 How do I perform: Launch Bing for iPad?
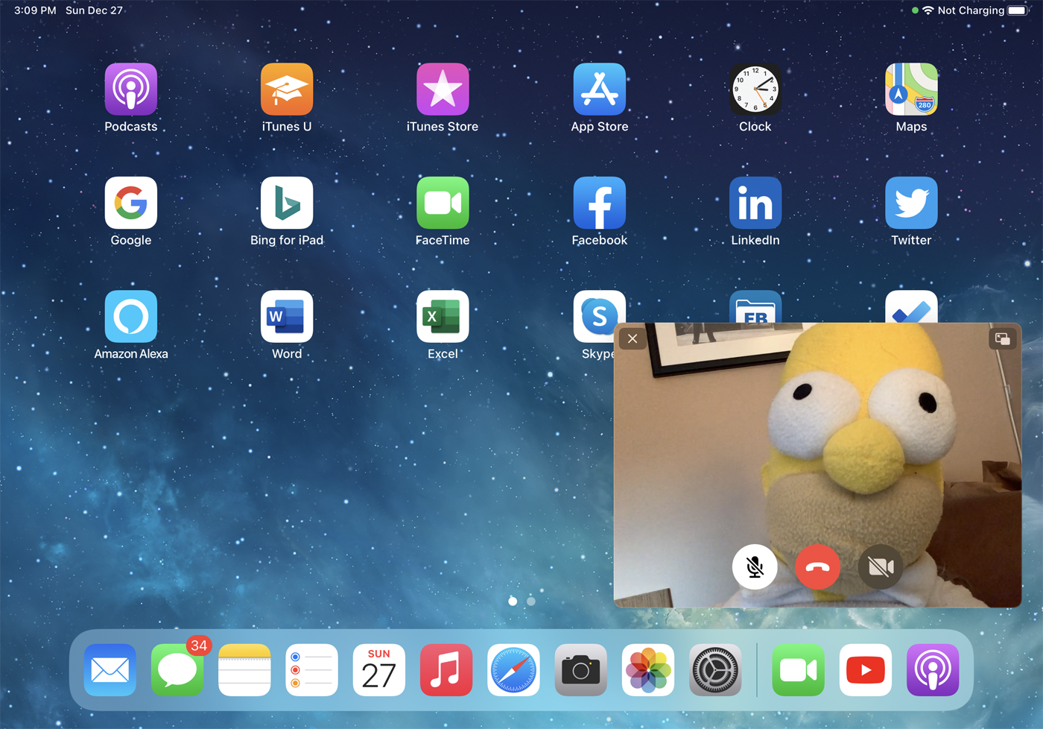pyautogui.click(x=287, y=203)
